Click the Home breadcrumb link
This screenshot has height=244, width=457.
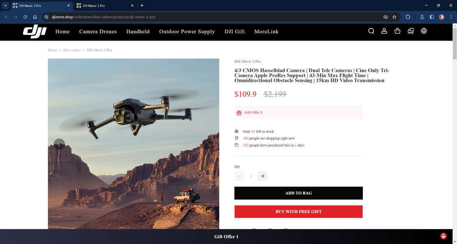click(52, 50)
